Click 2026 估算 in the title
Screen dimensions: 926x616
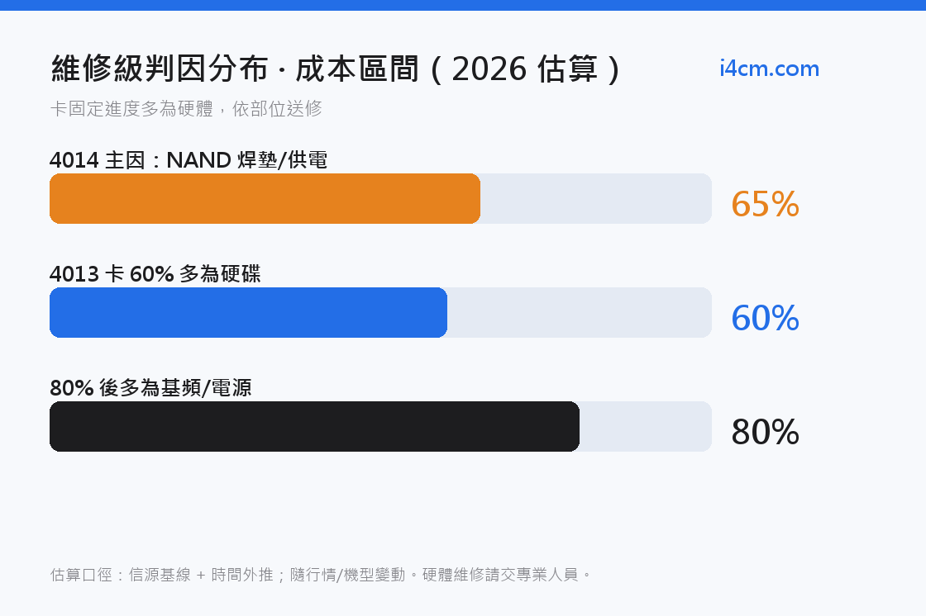click(x=524, y=69)
